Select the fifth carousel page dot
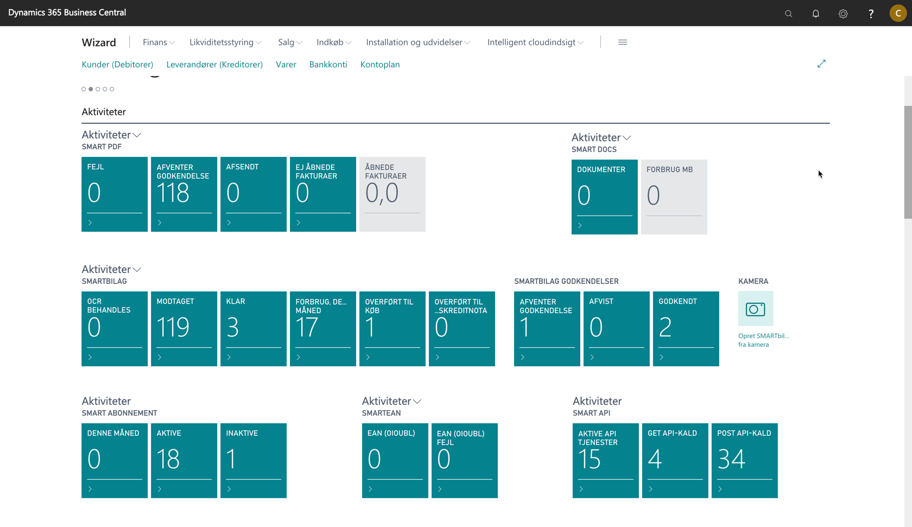 tap(112, 89)
